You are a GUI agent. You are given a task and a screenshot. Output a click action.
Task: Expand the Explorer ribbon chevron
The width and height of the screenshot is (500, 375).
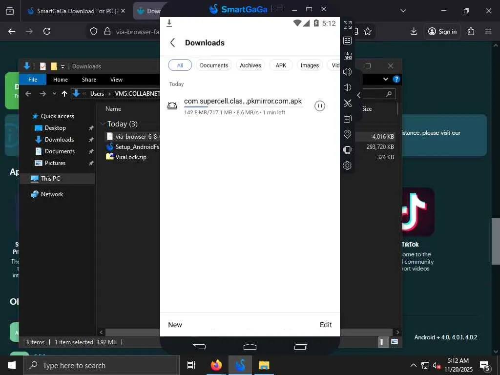click(x=386, y=79)
